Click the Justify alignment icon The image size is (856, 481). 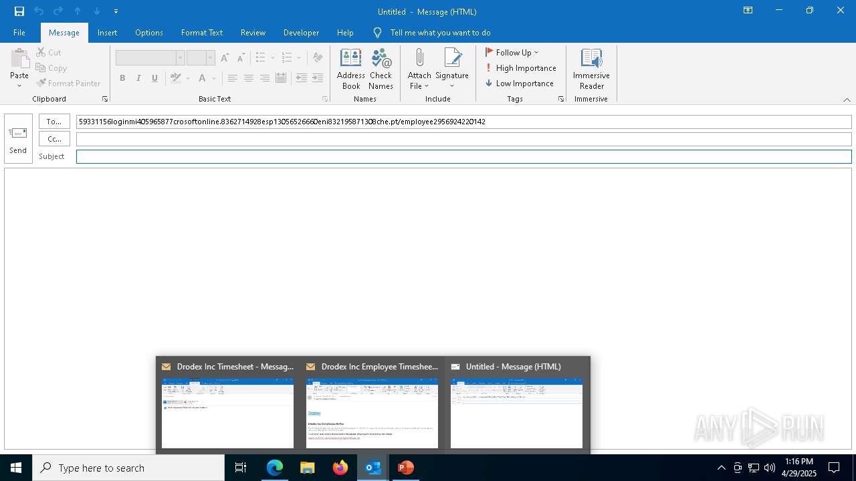pyautogui.click(x=281, y=78)
